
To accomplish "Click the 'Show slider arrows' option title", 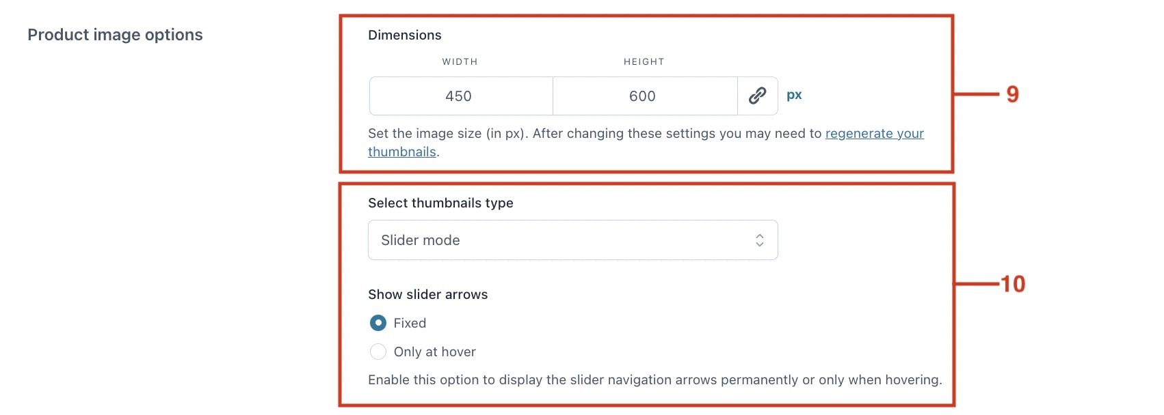I will pos(428,294).
